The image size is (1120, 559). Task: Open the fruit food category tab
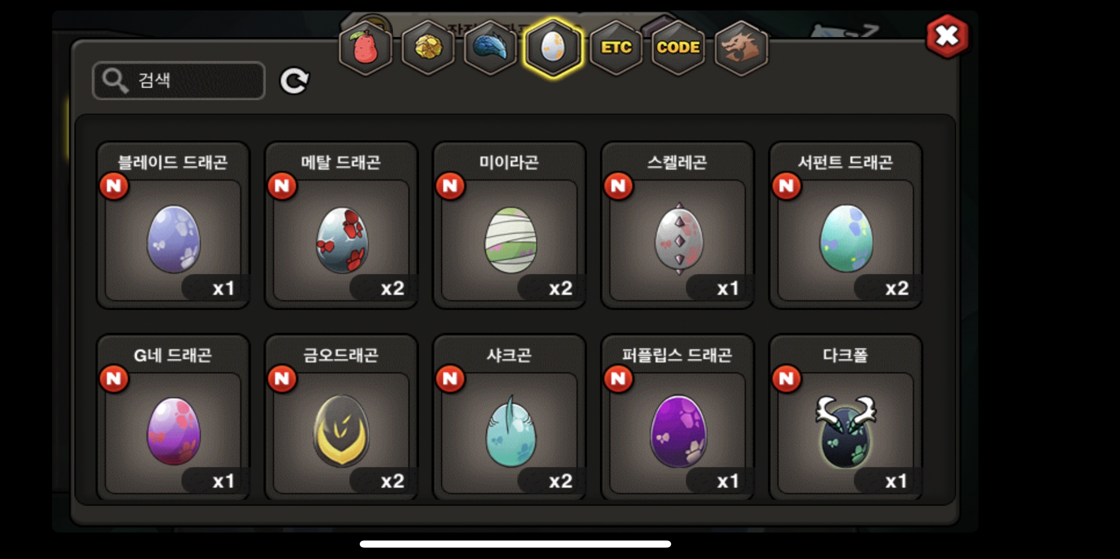coord(365,48)
